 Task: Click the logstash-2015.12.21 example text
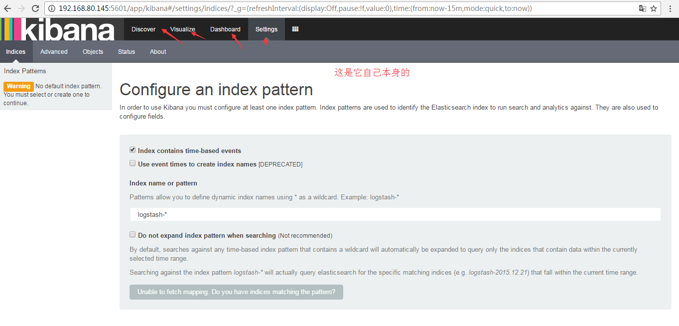[499, 273]
